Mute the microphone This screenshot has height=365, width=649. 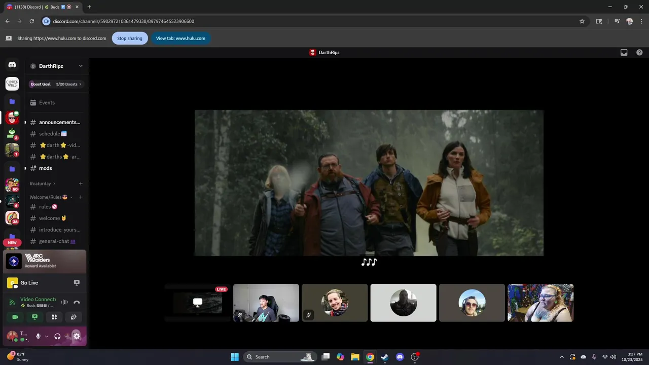[38, 336]
